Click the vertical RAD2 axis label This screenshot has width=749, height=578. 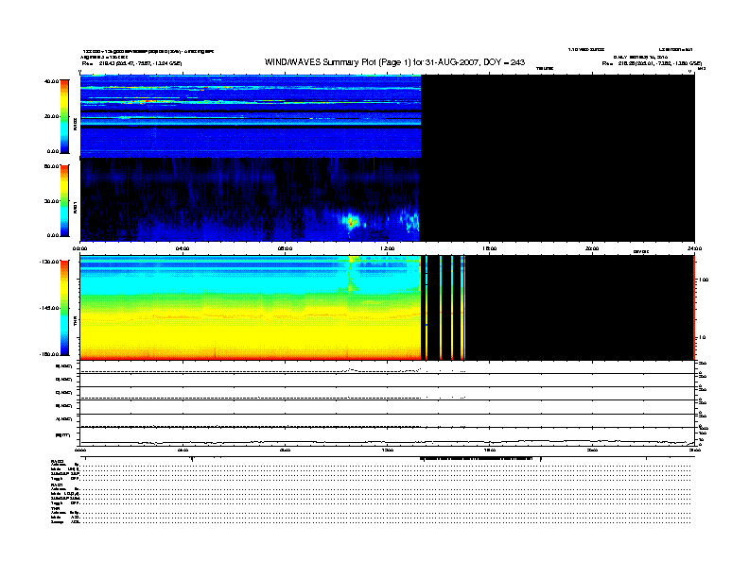pyautogui.click(x=75, y=124)
